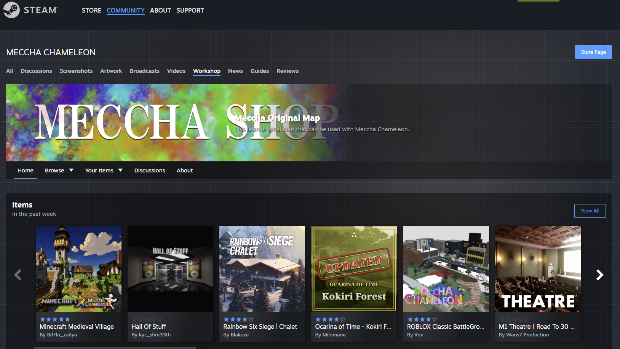The height and width of the screenshot is (349, 620).
Task: Switch to the All tab
Action: [x=10, y=71]
